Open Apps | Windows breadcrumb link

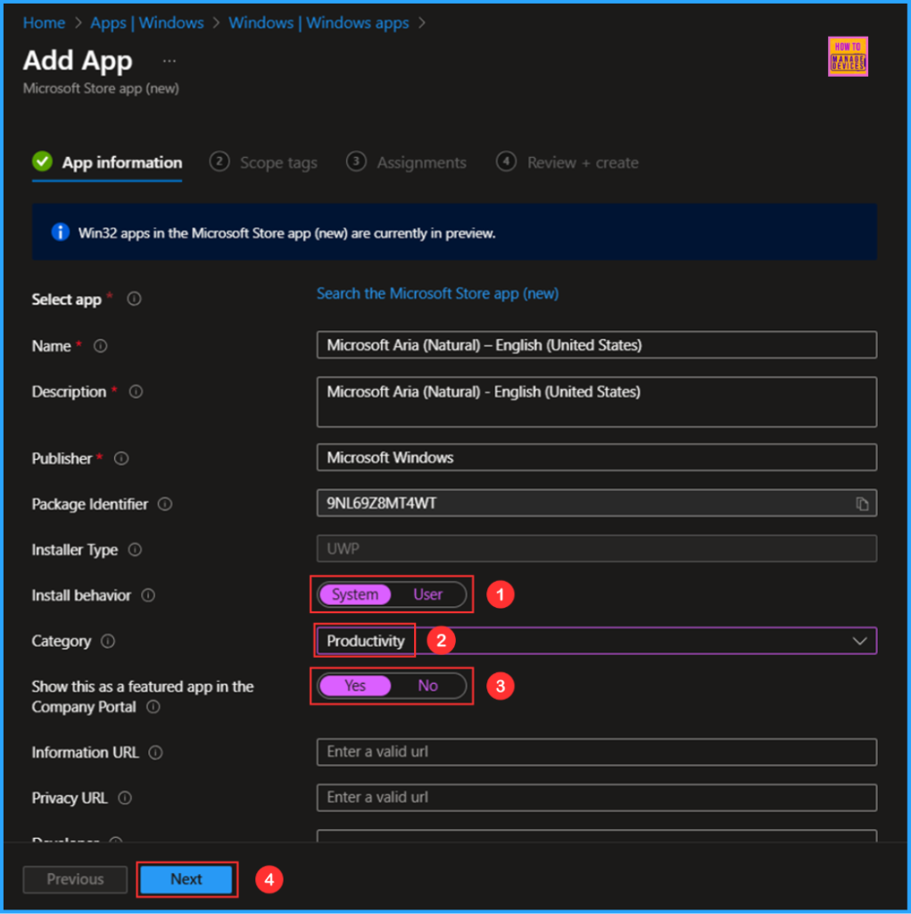click(x=147, y=22)
